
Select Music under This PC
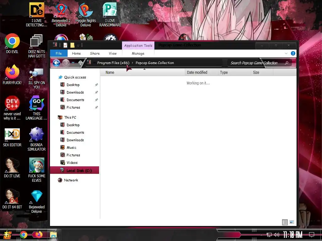71,147
